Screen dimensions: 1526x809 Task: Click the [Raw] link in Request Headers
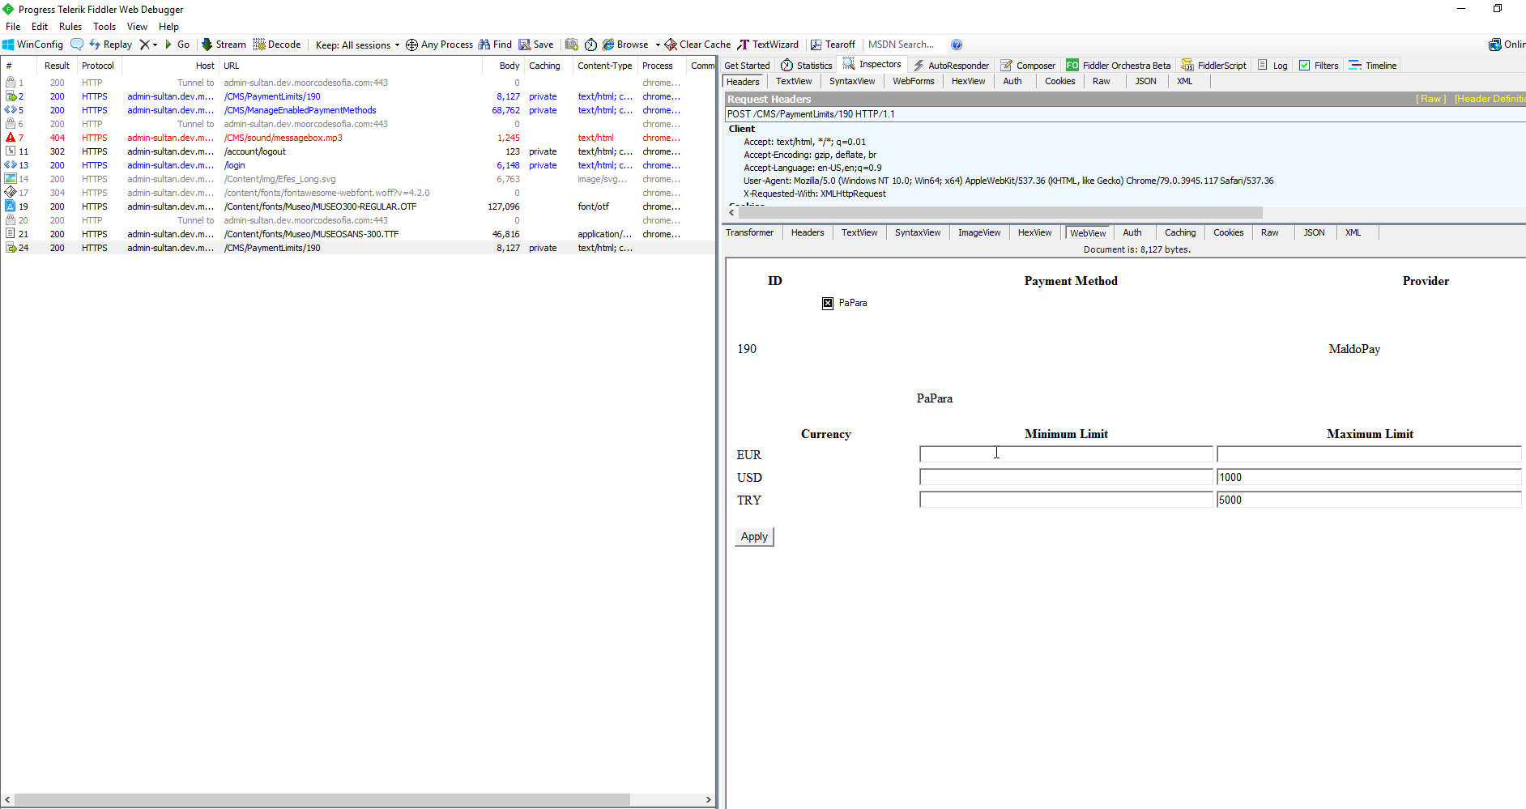1430,99
